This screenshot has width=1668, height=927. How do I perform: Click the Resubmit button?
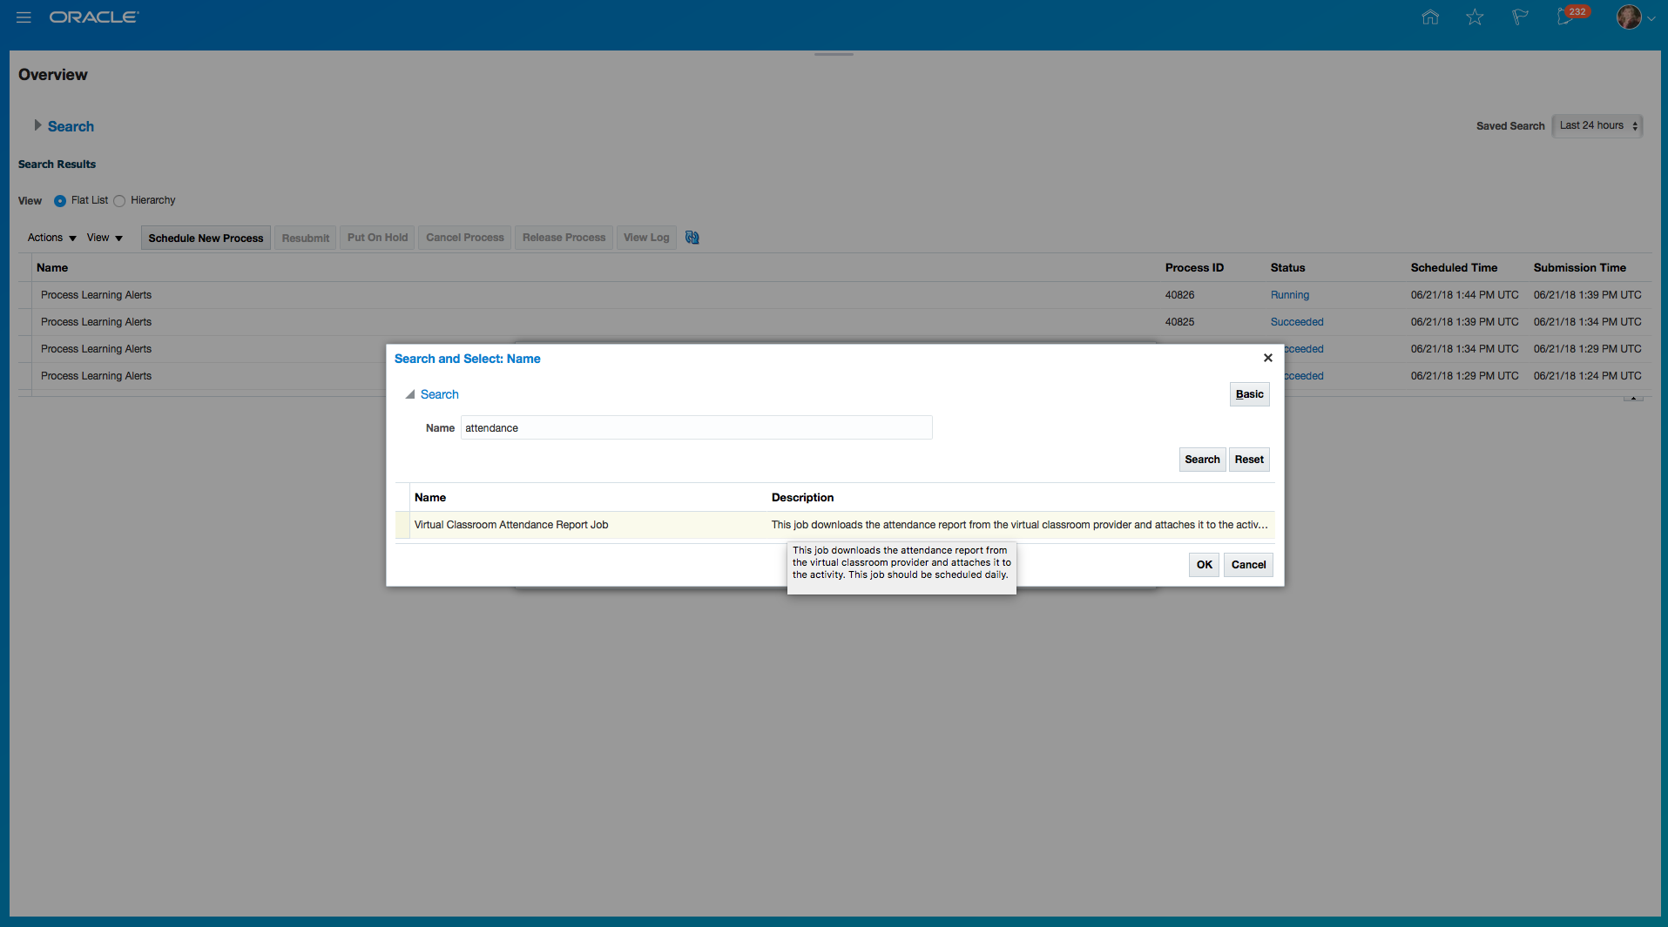coord(306,238)
